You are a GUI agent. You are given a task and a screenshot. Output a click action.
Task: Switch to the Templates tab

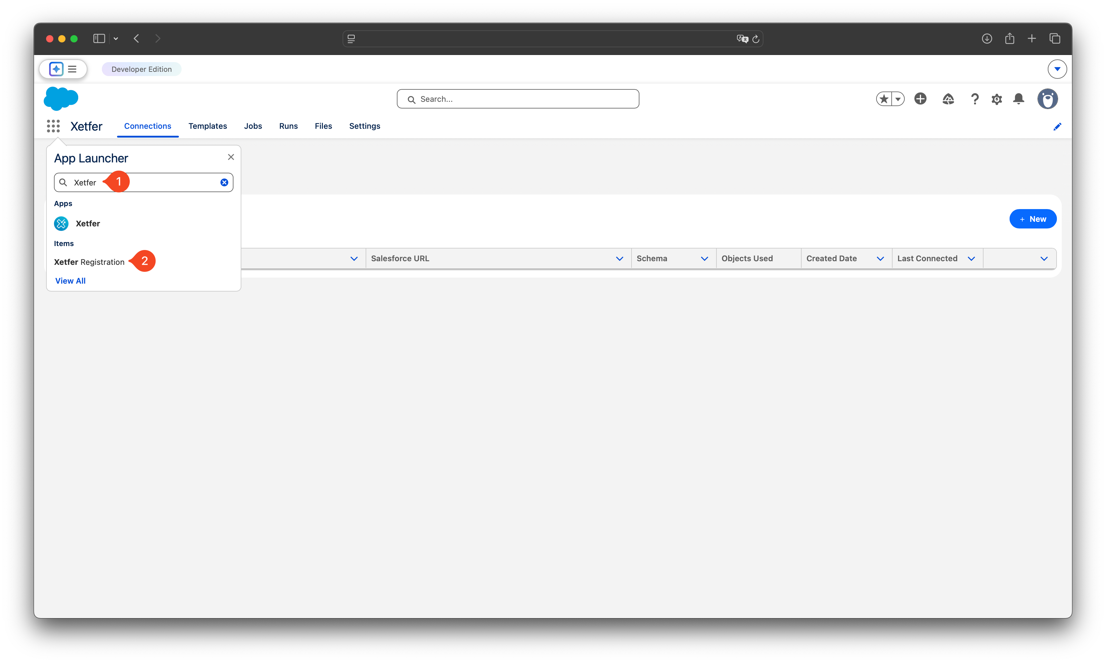click(x=208, y=126)
